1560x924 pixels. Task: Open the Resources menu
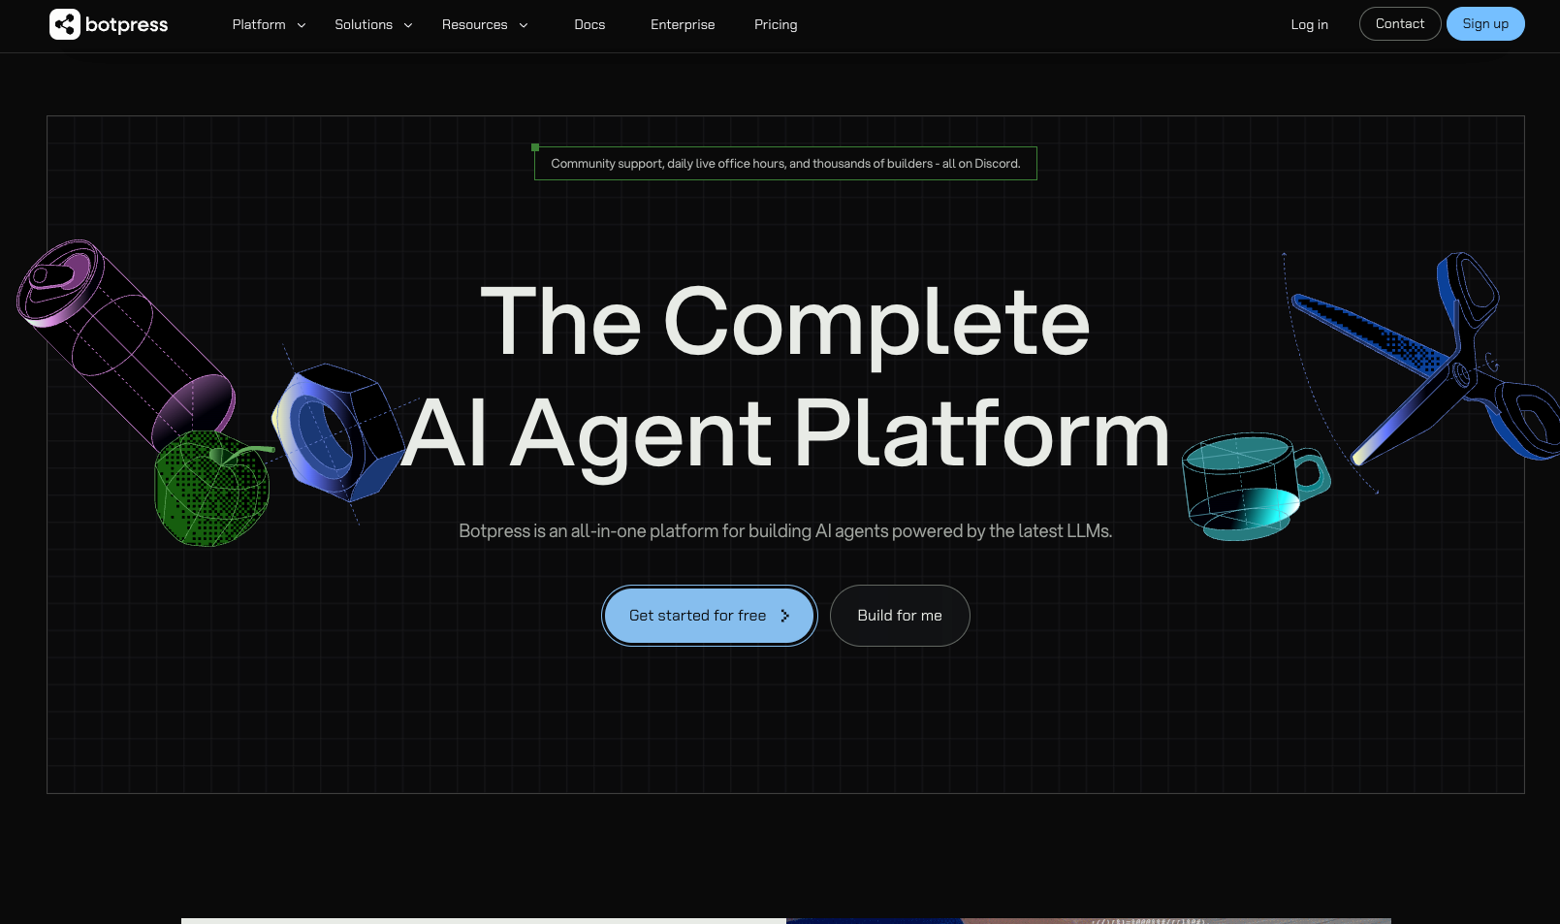[x=475, y=24]
